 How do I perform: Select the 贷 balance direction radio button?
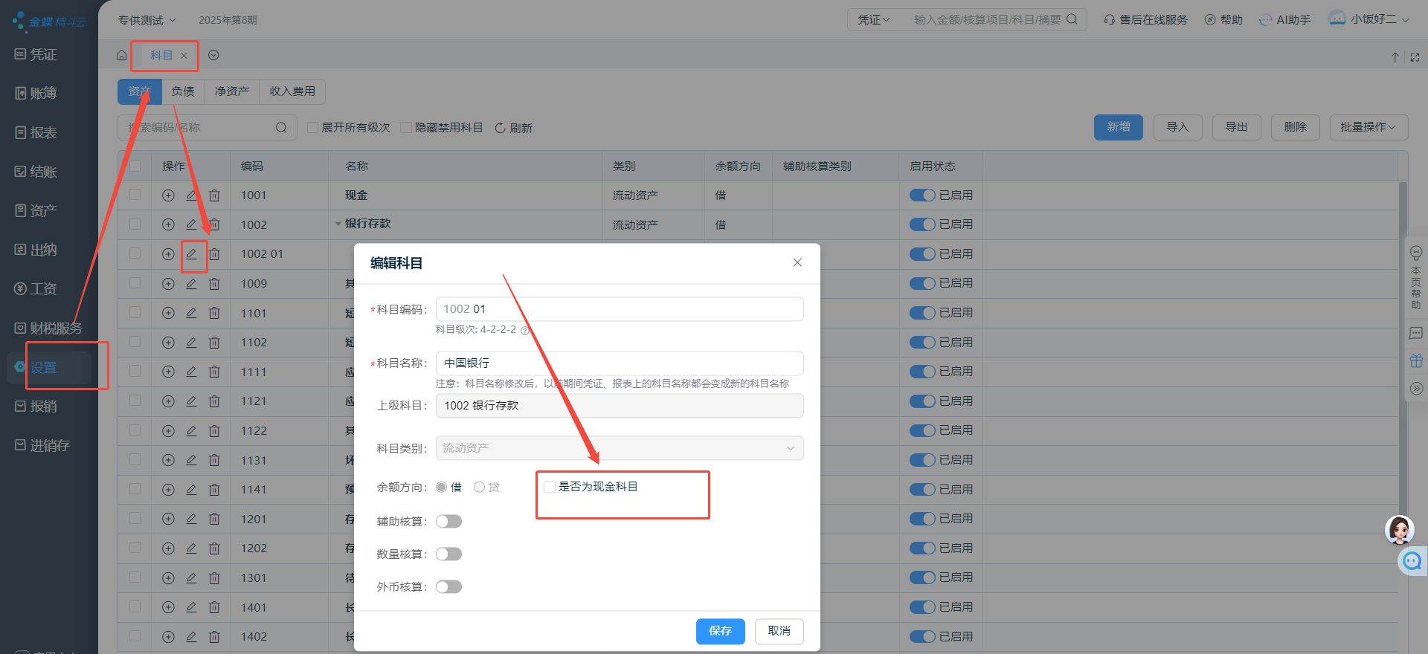point(480,488)
